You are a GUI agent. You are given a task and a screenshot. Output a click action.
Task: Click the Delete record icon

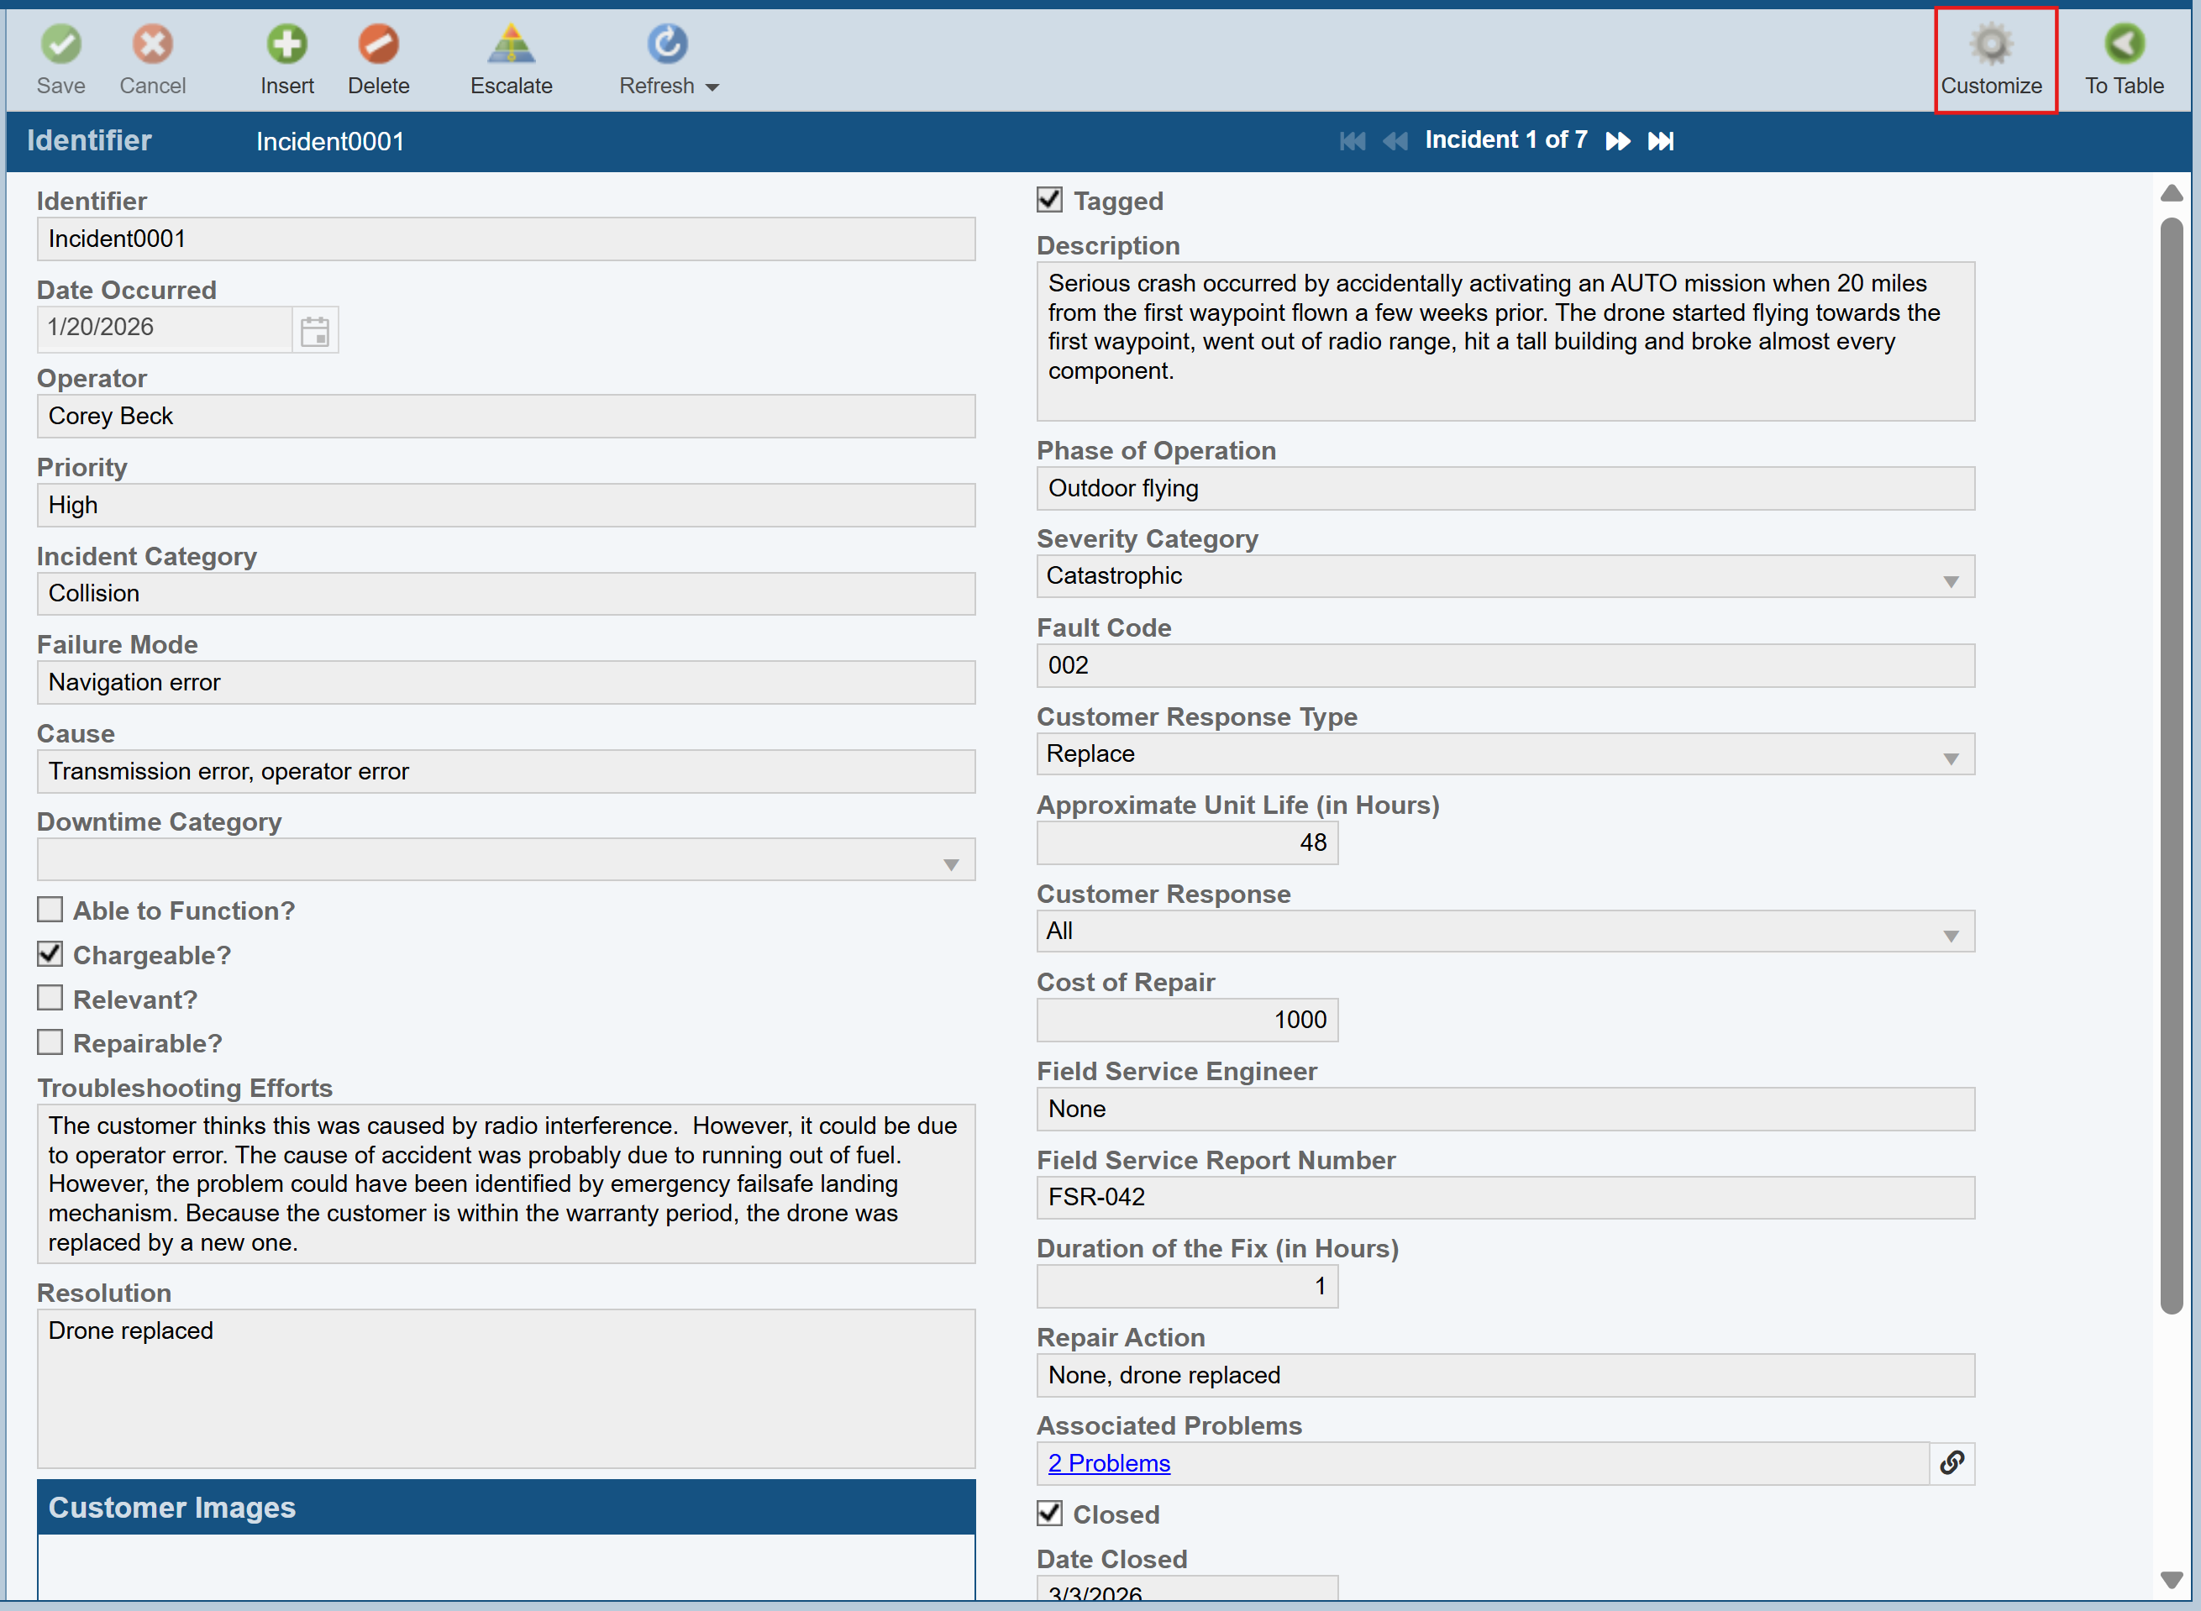tap(378, 44)
